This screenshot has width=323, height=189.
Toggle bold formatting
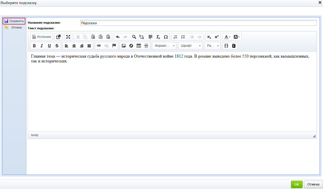pyautogui.click(x=34, y=46)
